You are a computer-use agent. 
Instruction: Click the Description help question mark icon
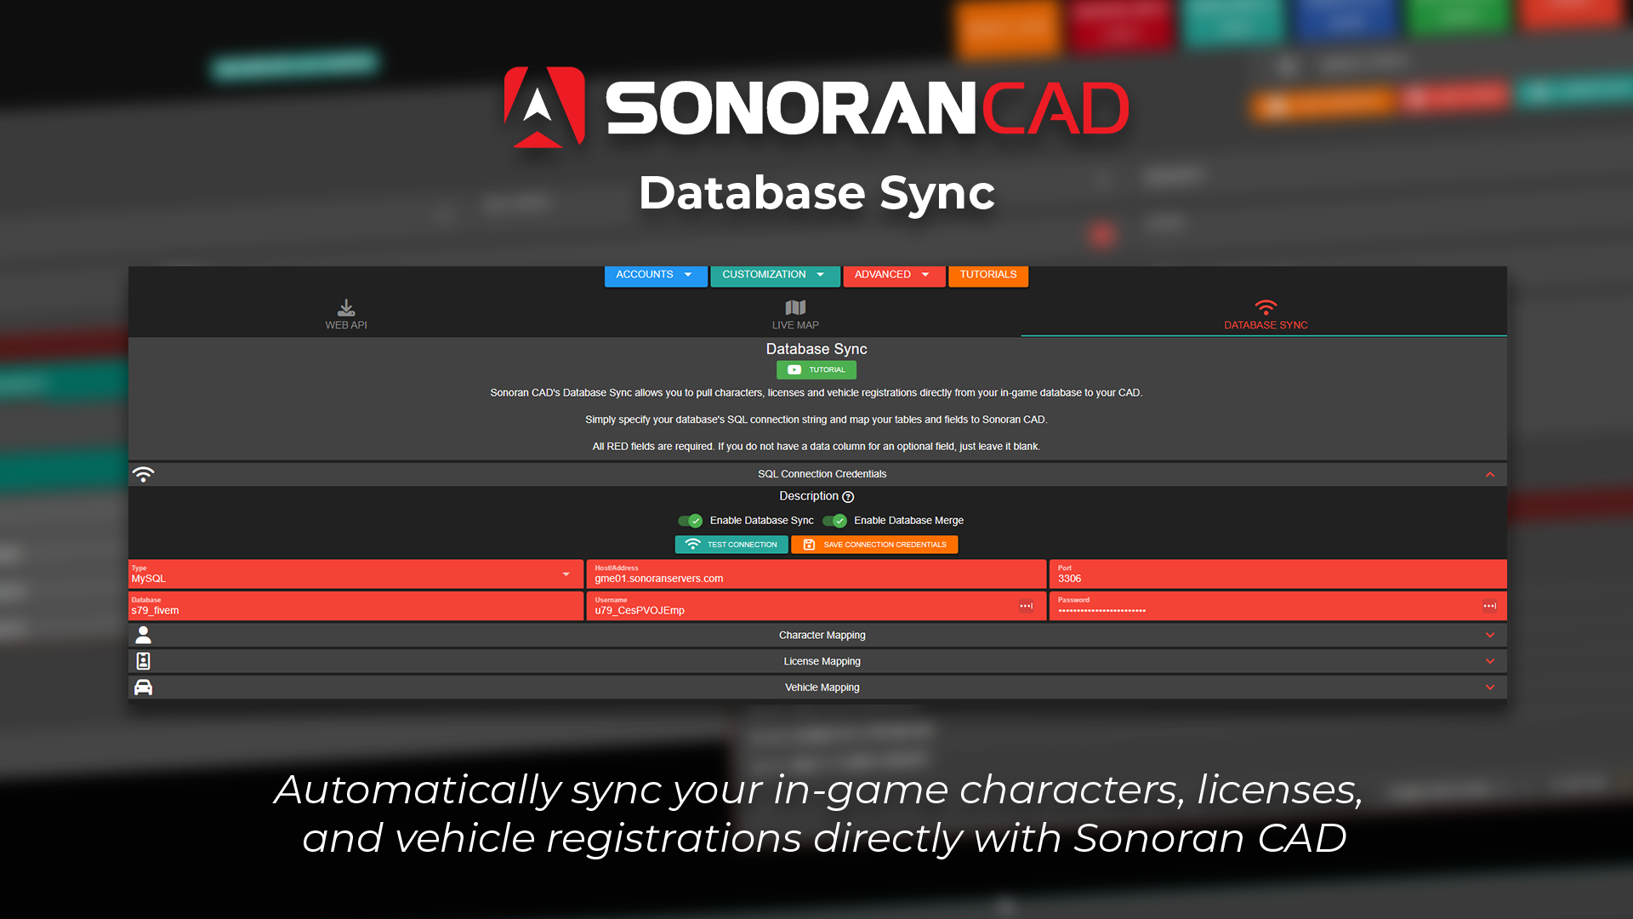(848, 497)
